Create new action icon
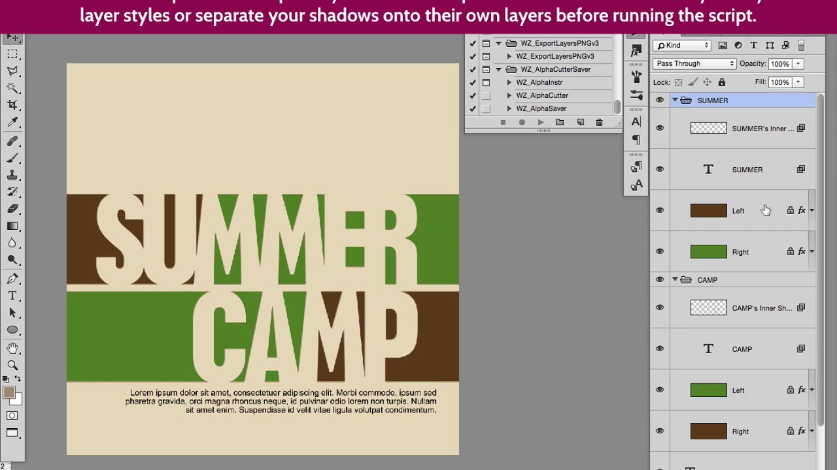The height and width of the screenshot is (470, 837). tap(580, 123)
